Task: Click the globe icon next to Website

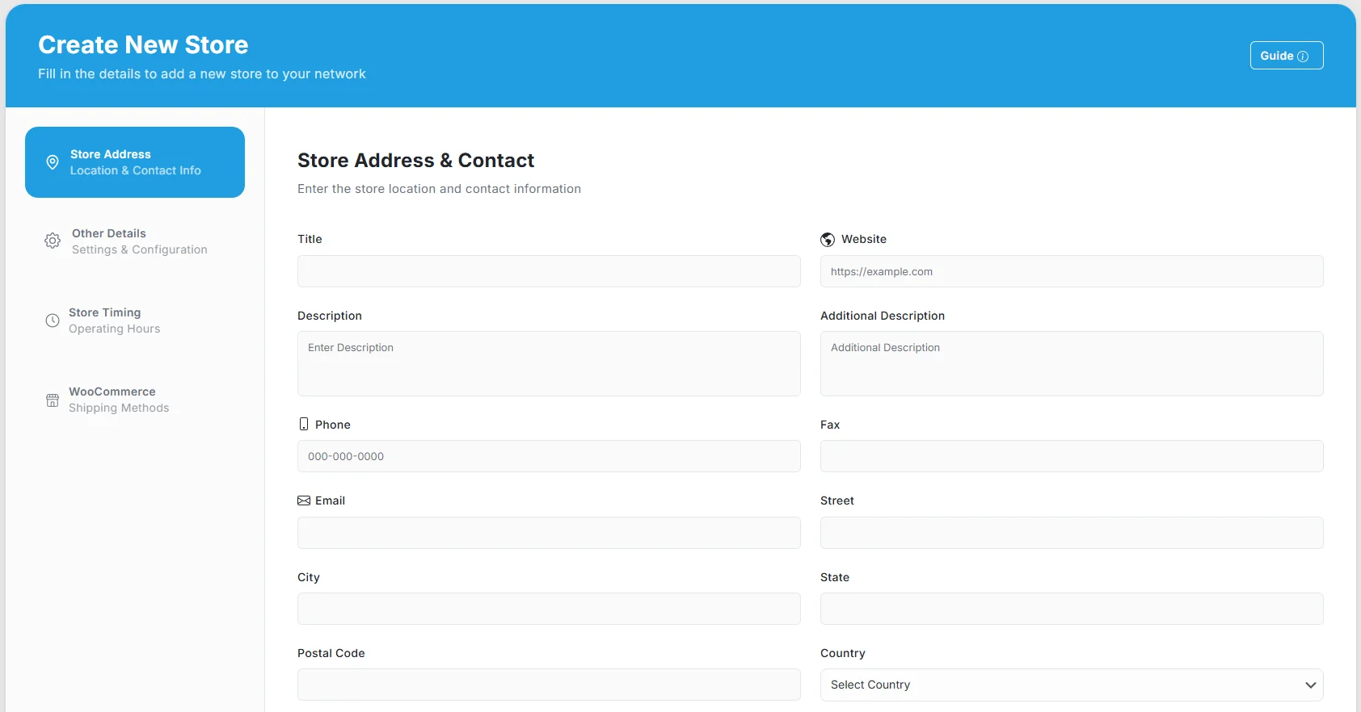Action: point(828,240)
